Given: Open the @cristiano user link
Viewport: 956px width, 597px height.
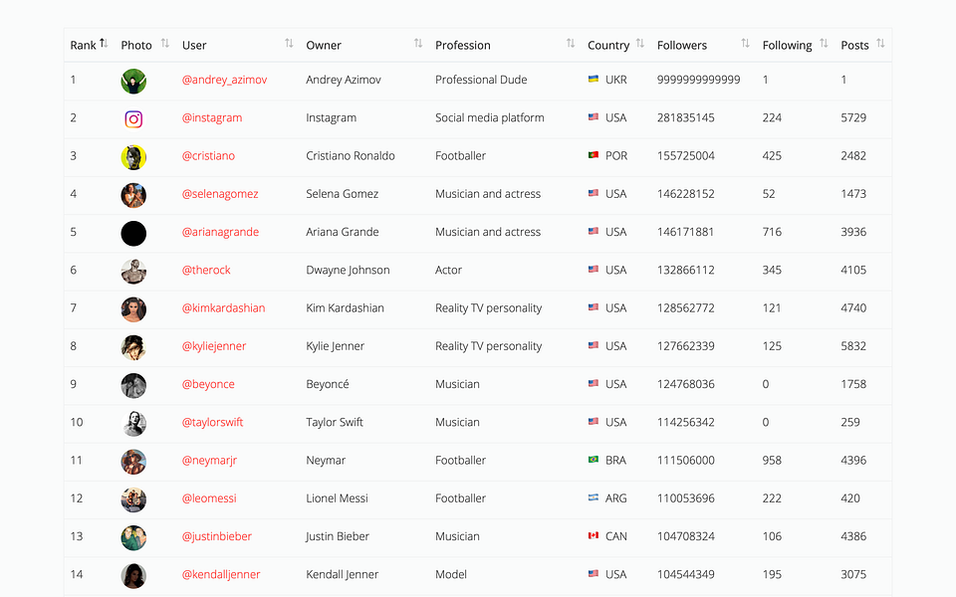Looking at the screenshot, I should point(208,156).
